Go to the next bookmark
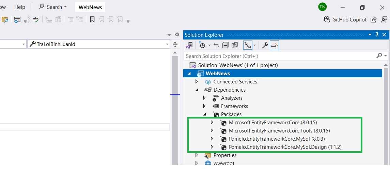Image resolution: width=390 pixels, height=189 pixels. [111, 20]
